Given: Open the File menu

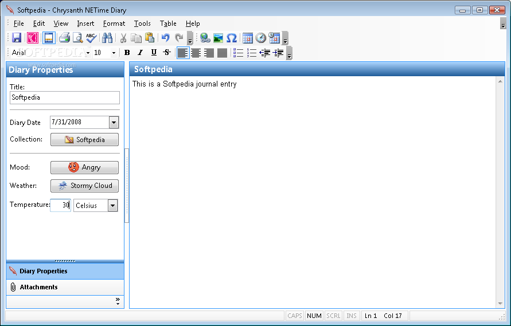Looking at the screenshot, I should coord(18,23).
